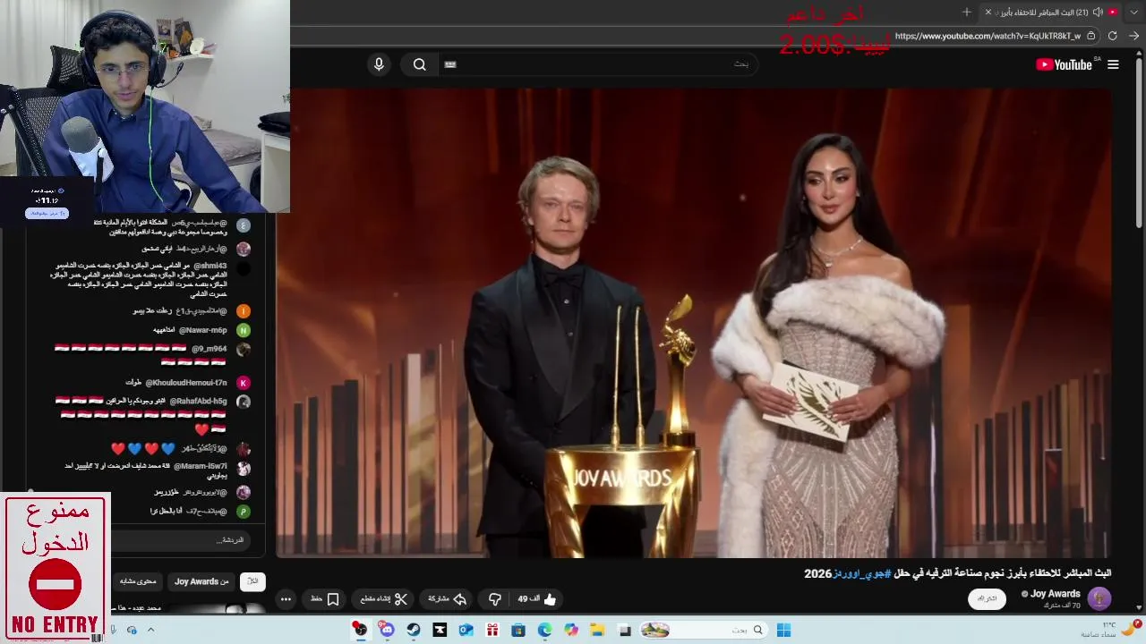Open the #جوي_اووردز hashtag in the title
The image size is (1146, 644).
(863, 573)
